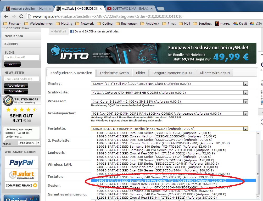263x201 pixels.
Task: Click the PayPal payment logo
Action: (21, 162)
